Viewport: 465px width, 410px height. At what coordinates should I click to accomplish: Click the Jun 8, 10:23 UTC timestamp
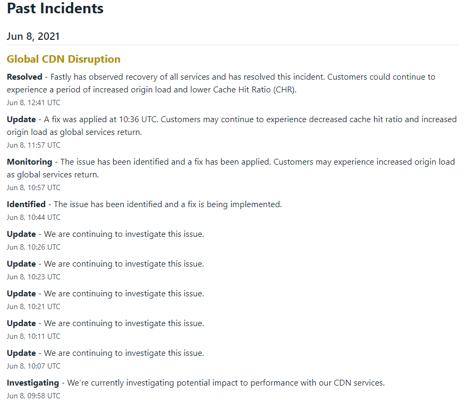pyautogui.click(x=33, y=277)
